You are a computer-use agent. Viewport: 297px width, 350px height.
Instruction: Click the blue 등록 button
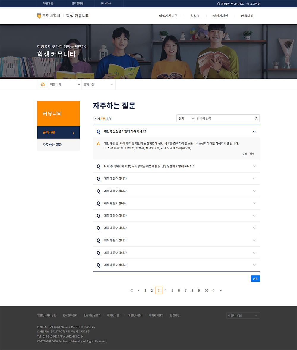click(x=255, y=279)
